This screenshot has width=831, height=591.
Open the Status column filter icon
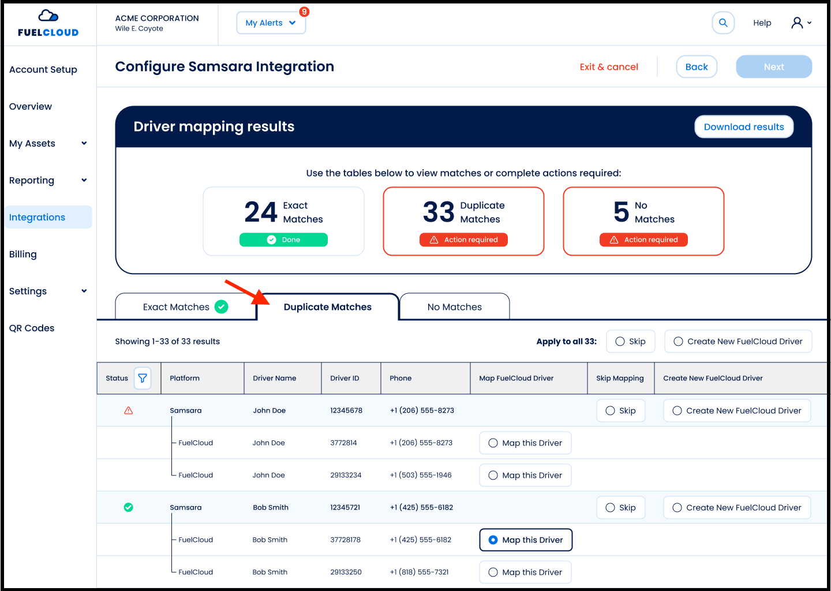pyautogui.click(x=143, y=378)
